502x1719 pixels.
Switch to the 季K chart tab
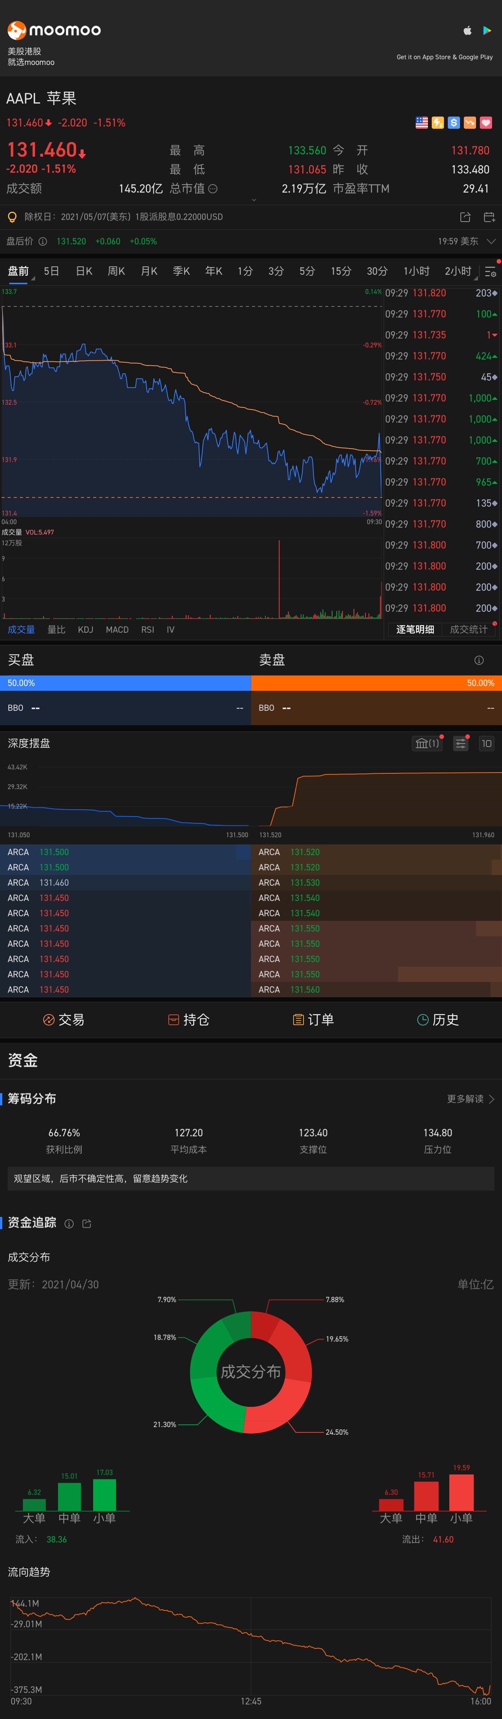click(181, 271)
